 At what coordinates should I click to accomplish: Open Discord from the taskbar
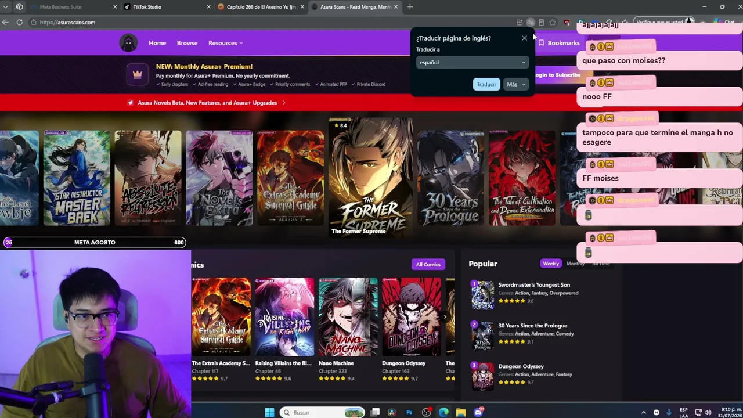478,412
